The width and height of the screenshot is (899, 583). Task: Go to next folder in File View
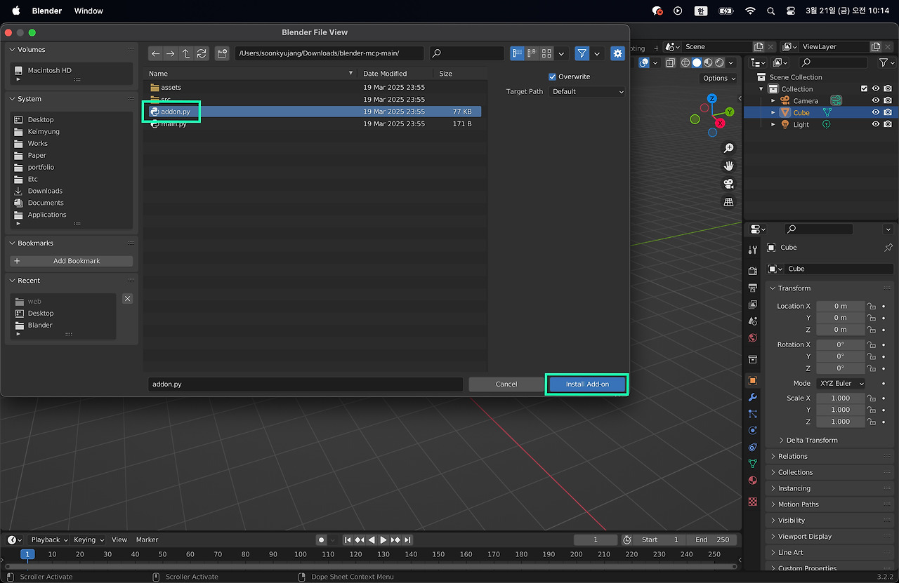171,53
